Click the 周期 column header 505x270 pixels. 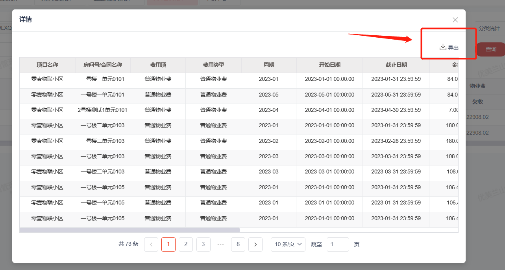click(269, 65)
